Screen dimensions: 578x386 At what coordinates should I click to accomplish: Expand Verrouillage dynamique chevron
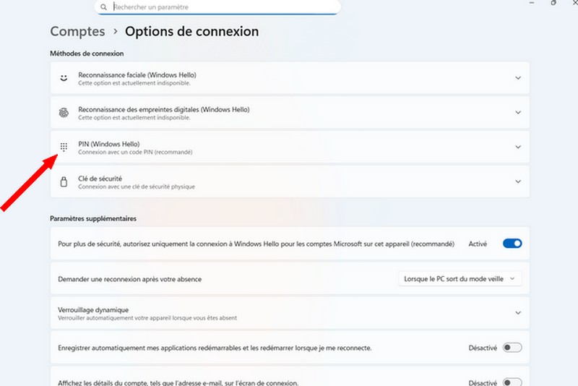[518, 313]
